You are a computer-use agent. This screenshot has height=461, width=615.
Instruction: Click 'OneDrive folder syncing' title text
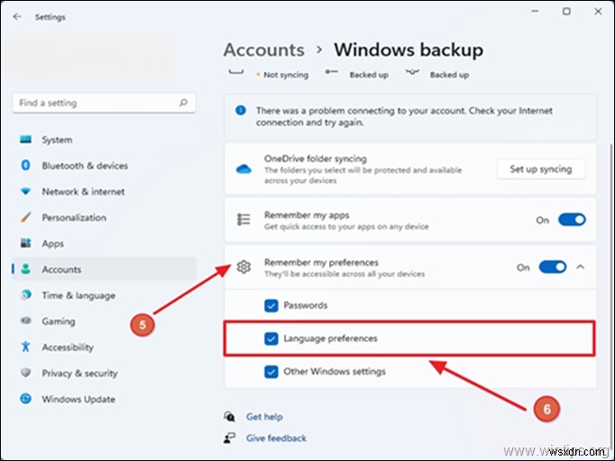(316, 158)
